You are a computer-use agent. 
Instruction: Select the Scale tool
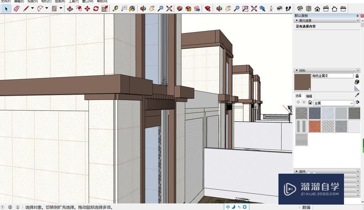tap(105, 9)
